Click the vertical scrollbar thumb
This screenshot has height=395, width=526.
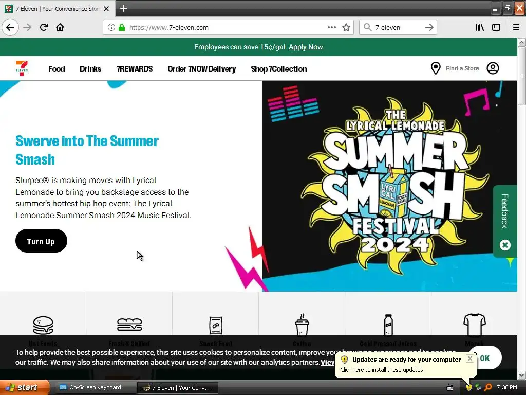521,76
